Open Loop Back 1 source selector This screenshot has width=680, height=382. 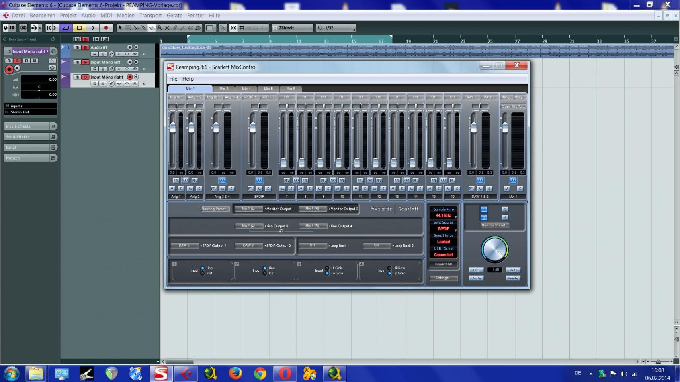313,246
